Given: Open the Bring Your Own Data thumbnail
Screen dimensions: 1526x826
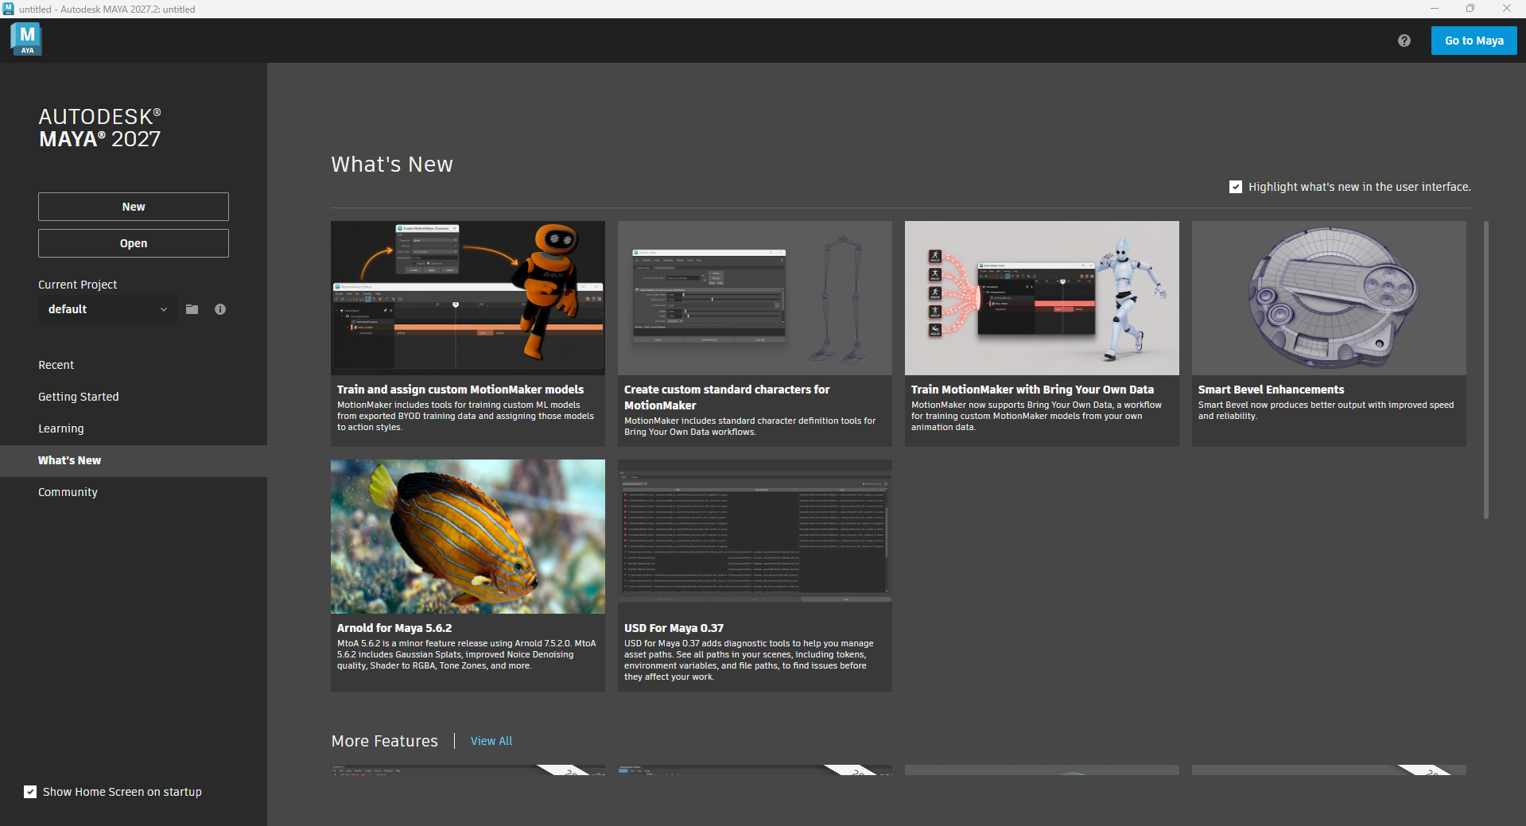Looking at the screenshot, I should 1042,298.
